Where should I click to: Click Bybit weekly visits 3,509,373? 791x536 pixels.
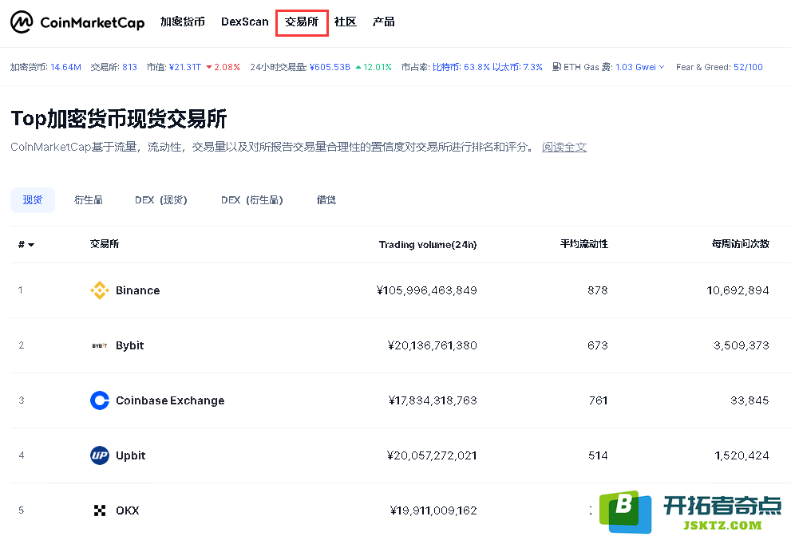tap(742, 345)
